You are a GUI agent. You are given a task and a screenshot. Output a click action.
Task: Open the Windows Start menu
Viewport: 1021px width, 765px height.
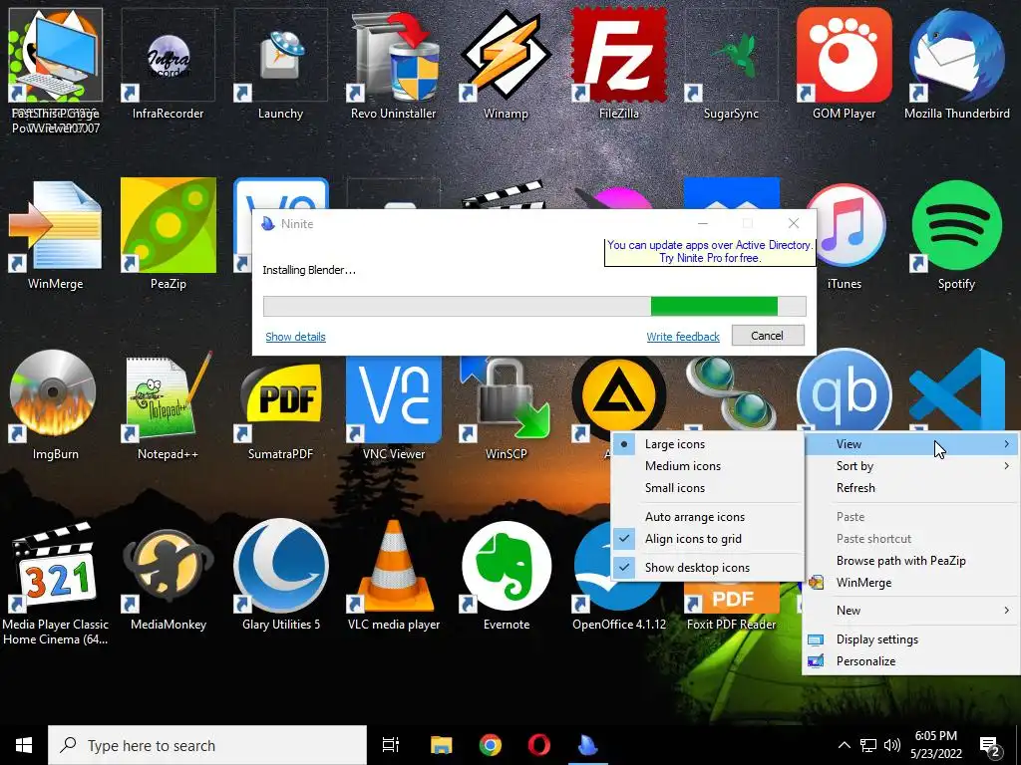[24, 745]
